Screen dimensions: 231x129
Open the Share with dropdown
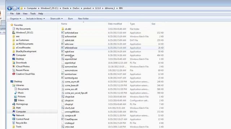pos(56,19)
